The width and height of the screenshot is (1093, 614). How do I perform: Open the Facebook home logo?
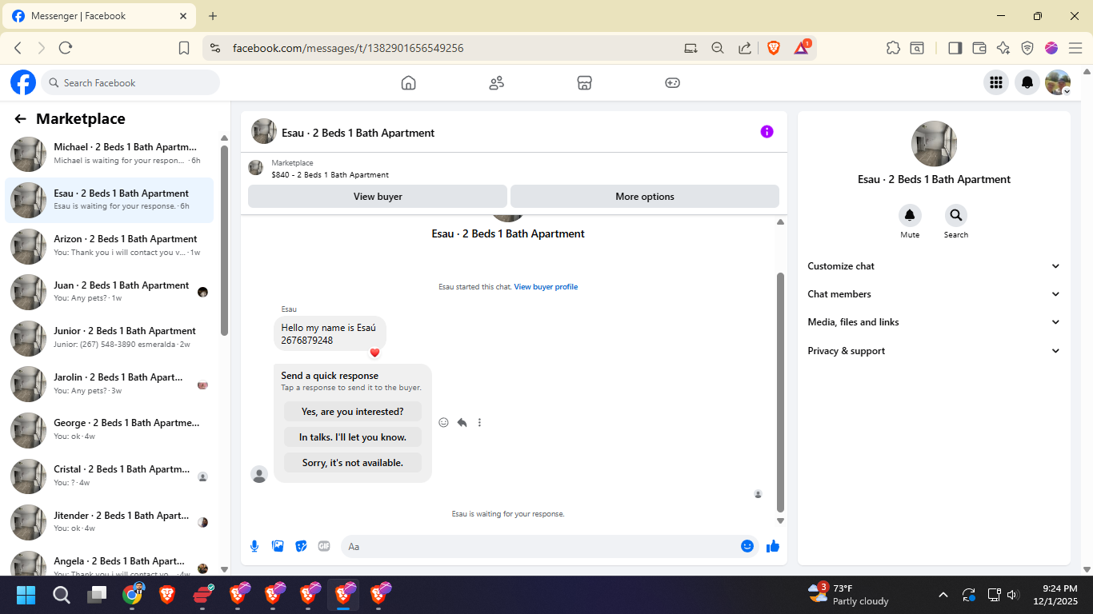[23, 82]
